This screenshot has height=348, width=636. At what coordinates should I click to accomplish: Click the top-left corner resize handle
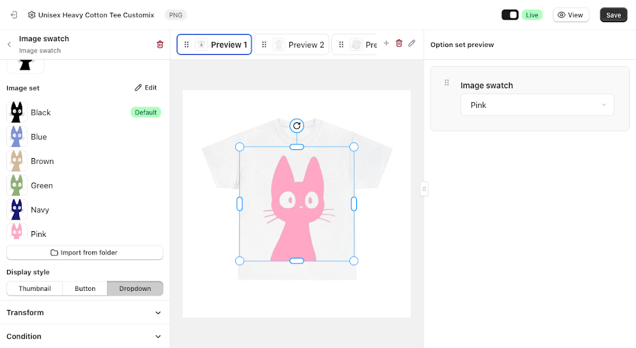pos(240,147)
